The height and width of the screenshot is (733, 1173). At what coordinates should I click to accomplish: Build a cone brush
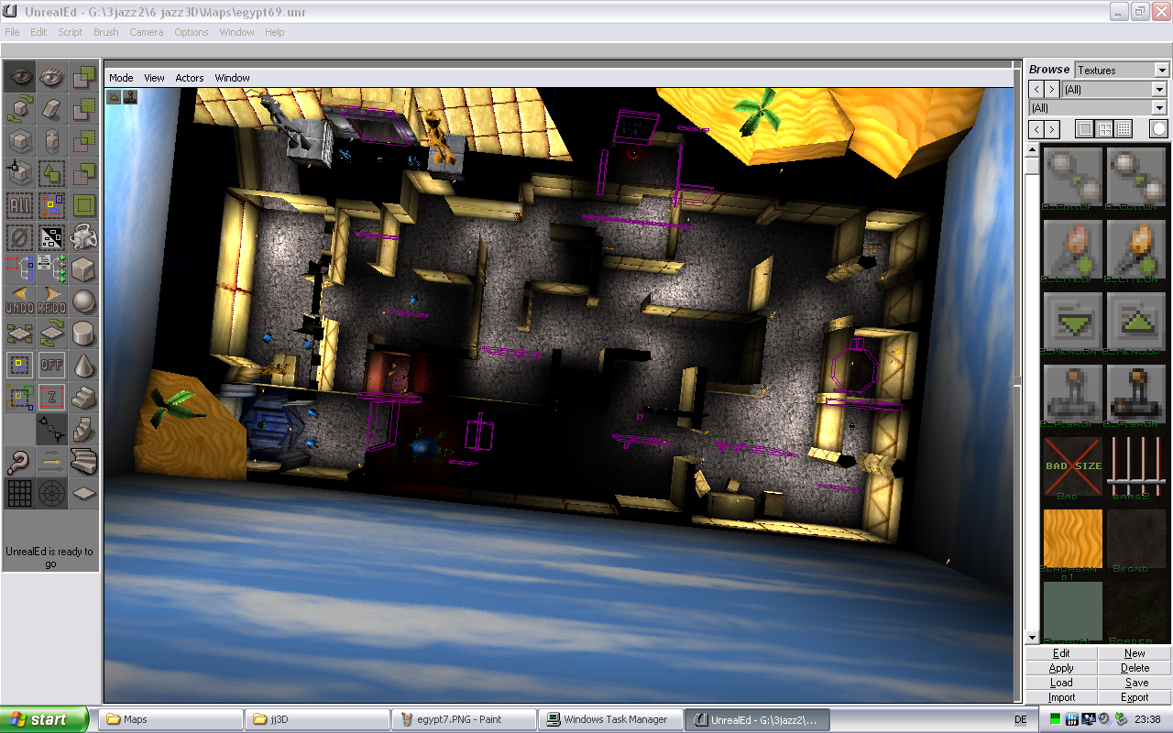84,366
